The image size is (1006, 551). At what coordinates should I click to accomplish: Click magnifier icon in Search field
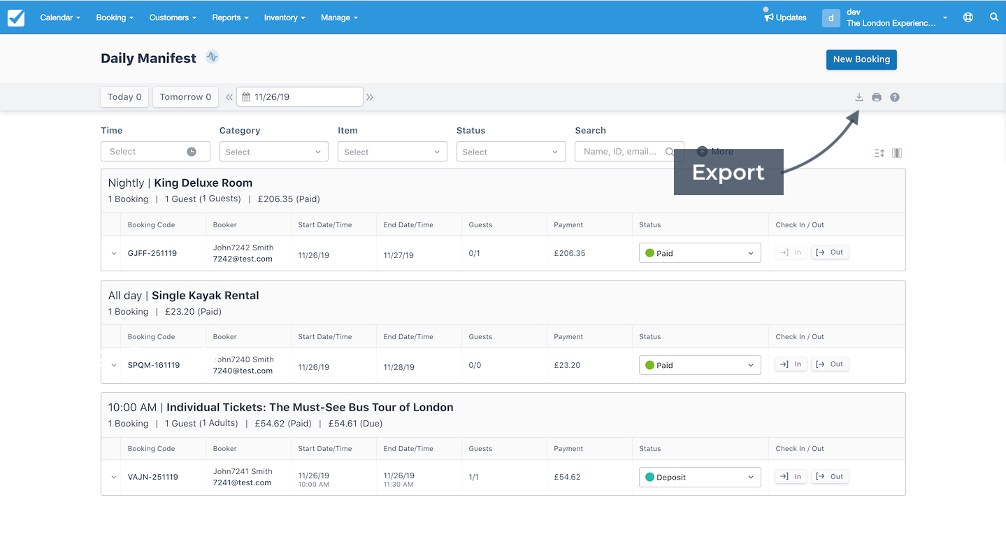pos(670,152)
